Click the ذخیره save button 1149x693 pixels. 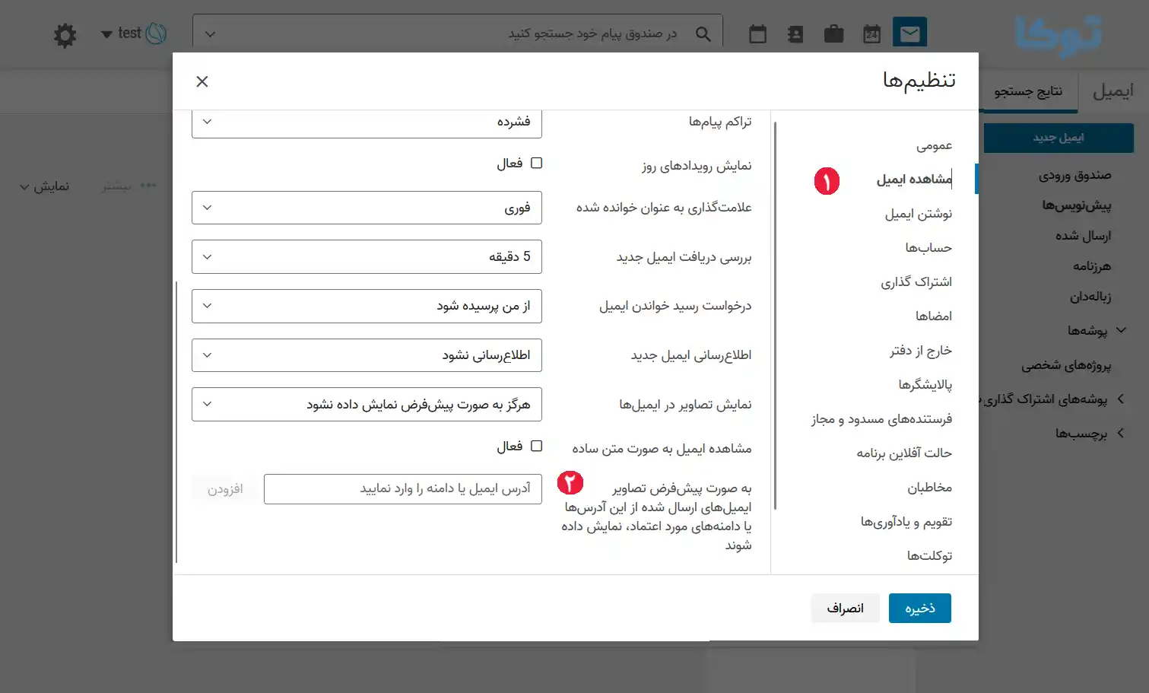(x=920, y=608)
